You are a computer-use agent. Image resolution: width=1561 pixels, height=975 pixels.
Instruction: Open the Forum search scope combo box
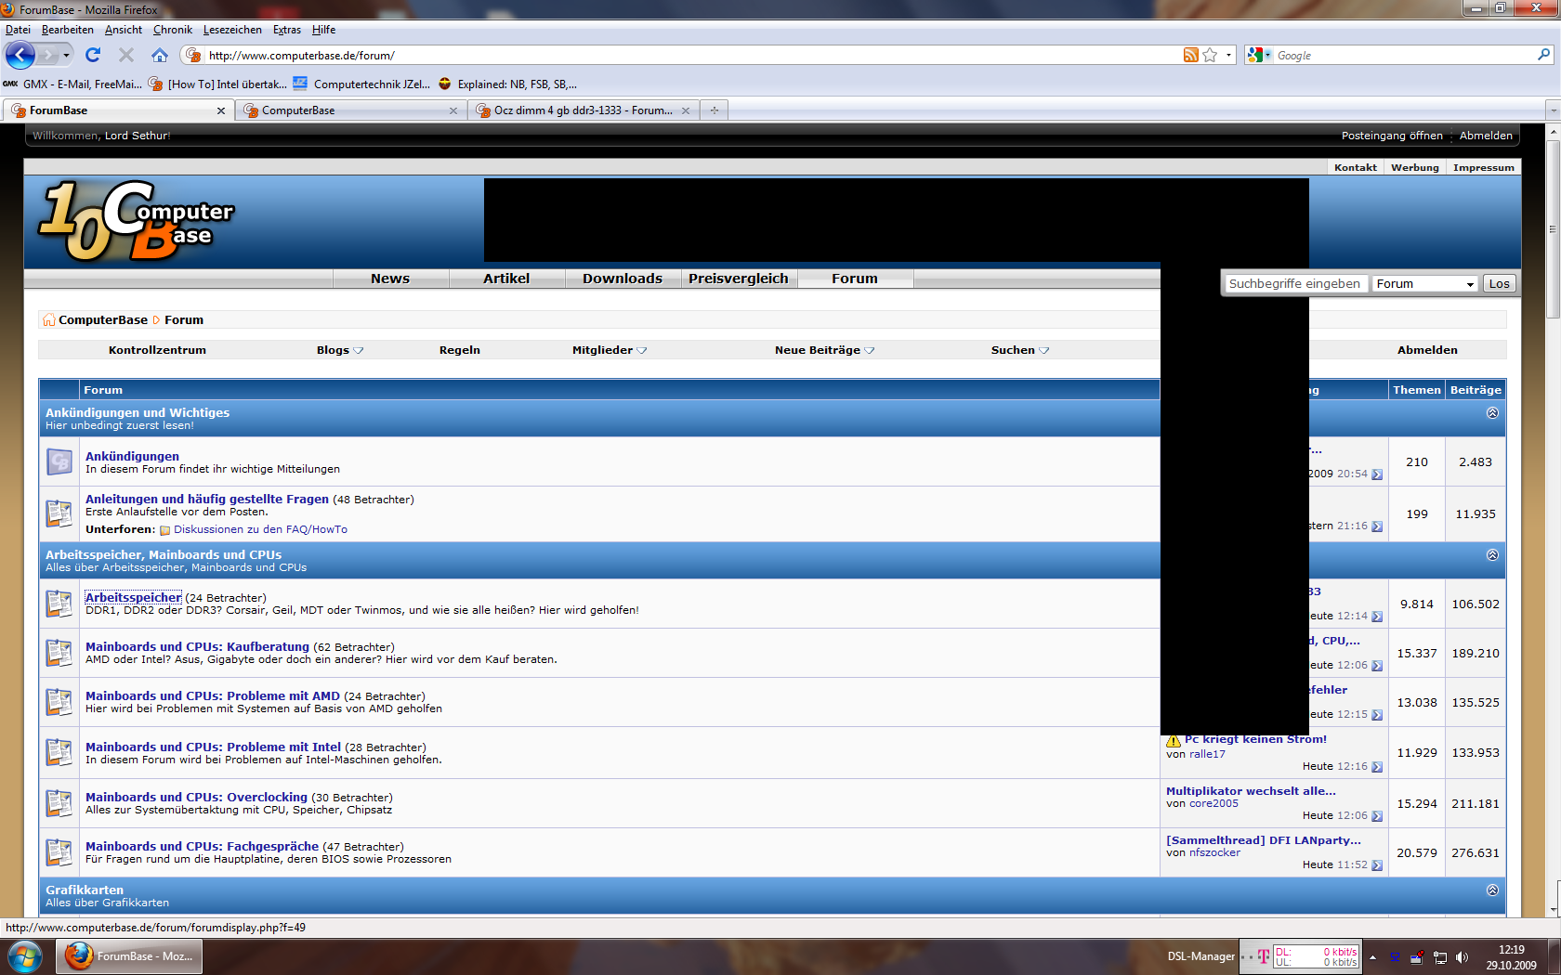1425,284
